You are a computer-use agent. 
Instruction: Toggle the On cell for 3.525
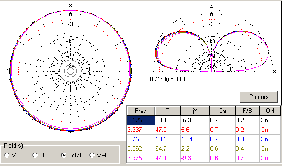coord(270,120)
